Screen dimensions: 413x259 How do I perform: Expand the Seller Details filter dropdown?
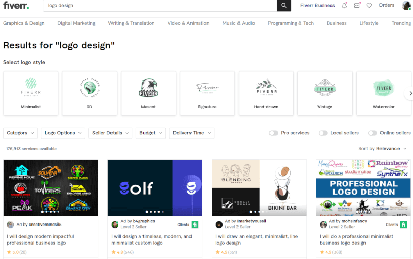110,133
